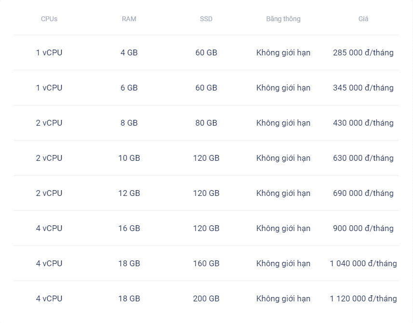The height and width of the screenshot is (323, 413).
Task: Select the "80 GB" SSD cell
Action: click(206, 123)
